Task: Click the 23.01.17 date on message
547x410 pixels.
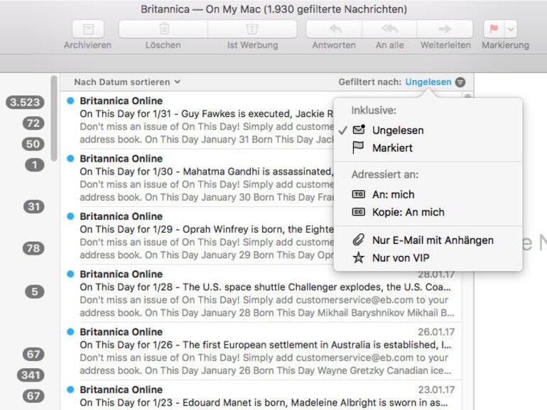Action: [436, 390]
